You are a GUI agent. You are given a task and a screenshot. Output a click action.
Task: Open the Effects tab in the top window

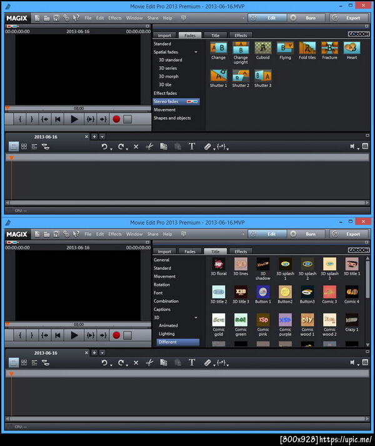click(x=241, y=35)
